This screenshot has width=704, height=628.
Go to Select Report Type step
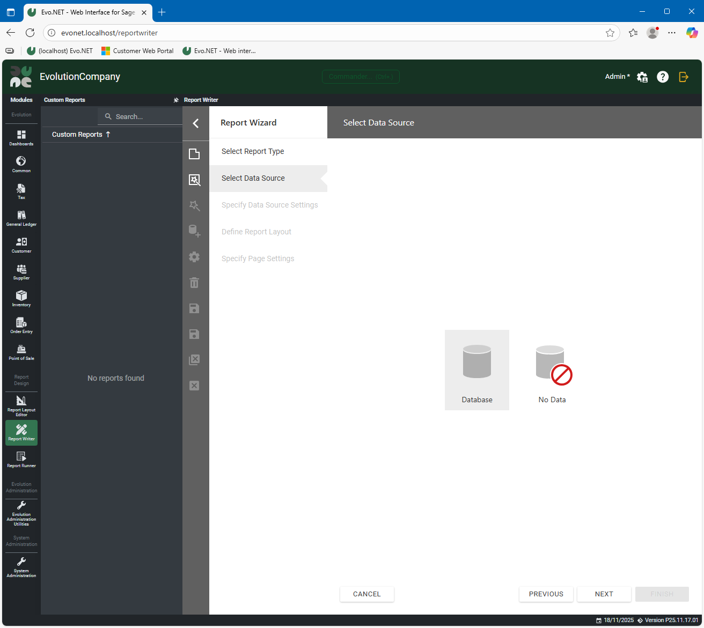click(x=253, y=151)
